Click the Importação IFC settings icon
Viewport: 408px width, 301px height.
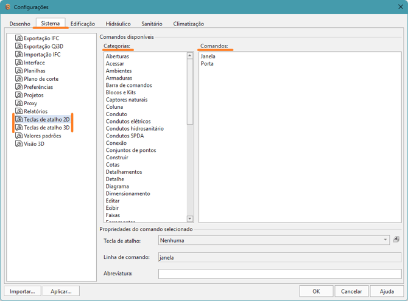(x=19, y=54)
